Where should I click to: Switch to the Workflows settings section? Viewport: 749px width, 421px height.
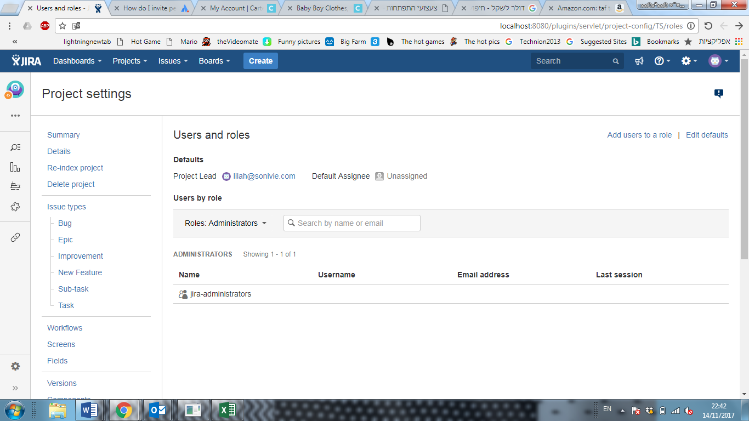click(x=64, y=327)
